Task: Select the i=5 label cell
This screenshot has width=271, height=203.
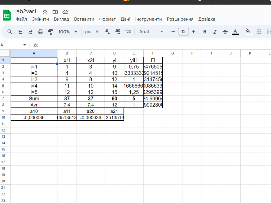Action: pyautogui.click(x=34, y=92)
